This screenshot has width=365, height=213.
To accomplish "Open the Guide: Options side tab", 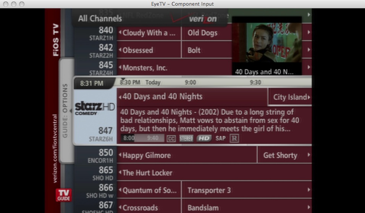I will coord(66,111).
